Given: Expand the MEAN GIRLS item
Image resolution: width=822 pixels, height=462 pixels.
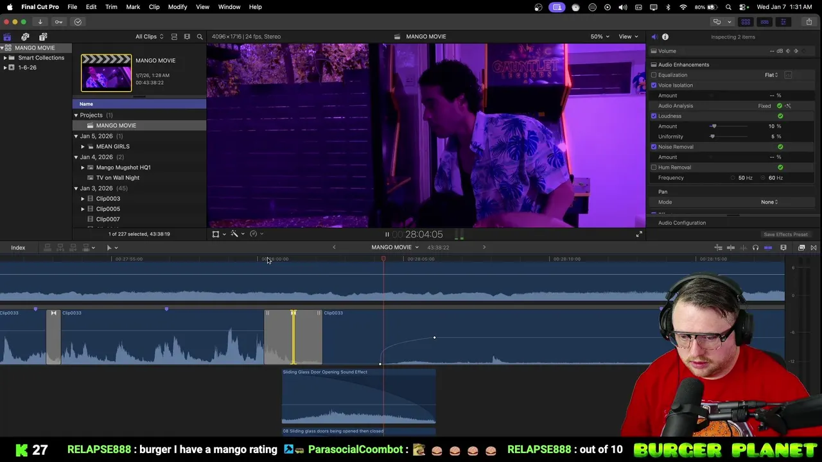Looking at the screenshot, I should tap(83, 146).
